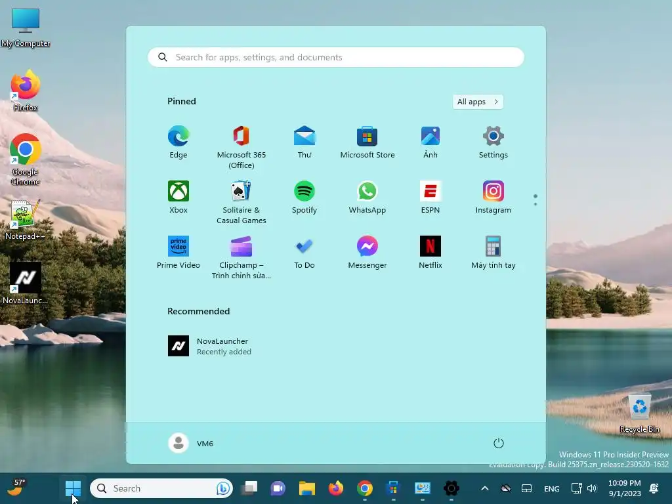Show All apps list
Image resolution: width=672 pixels, height=504 pixels.
point(478,102)
